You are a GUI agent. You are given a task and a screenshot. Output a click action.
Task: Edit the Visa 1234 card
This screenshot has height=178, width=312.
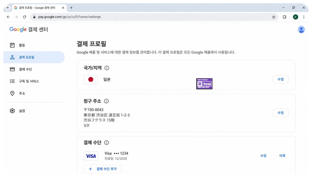(x=263, y=156)
